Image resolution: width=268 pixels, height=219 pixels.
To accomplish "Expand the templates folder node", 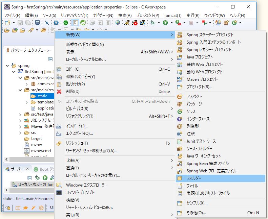I will point(27,102).
